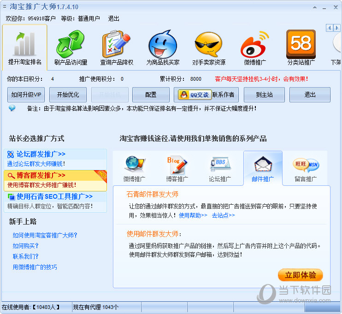Open the title bar menu icon

click(5, 7)
